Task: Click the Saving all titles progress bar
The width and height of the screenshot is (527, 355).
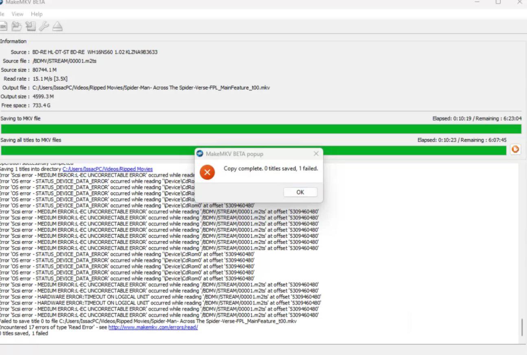Action: (254, 150)
